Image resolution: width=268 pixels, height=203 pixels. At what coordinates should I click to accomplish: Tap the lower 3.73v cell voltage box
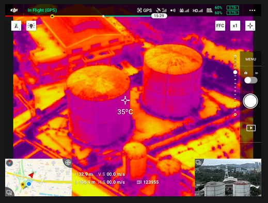pos(232,13)
